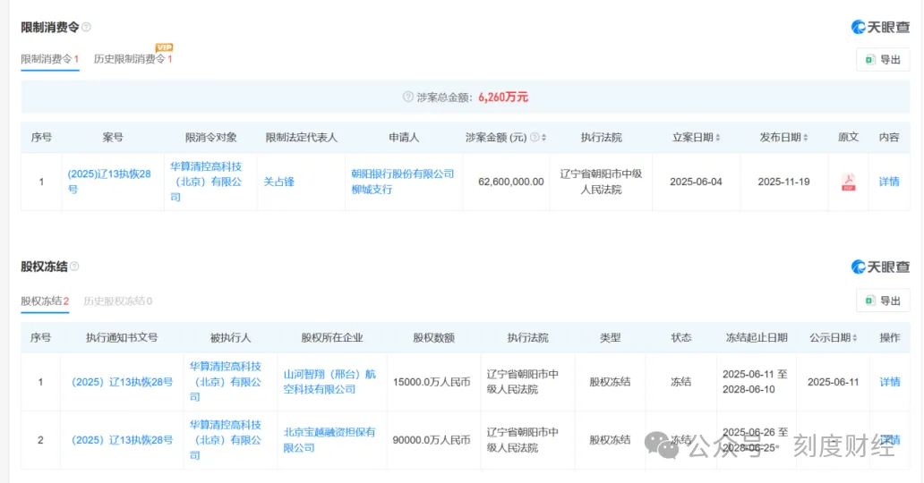Open 详情 for the consumption restriction row
This screenshot has height=483, width=924.
coord(889,182)
